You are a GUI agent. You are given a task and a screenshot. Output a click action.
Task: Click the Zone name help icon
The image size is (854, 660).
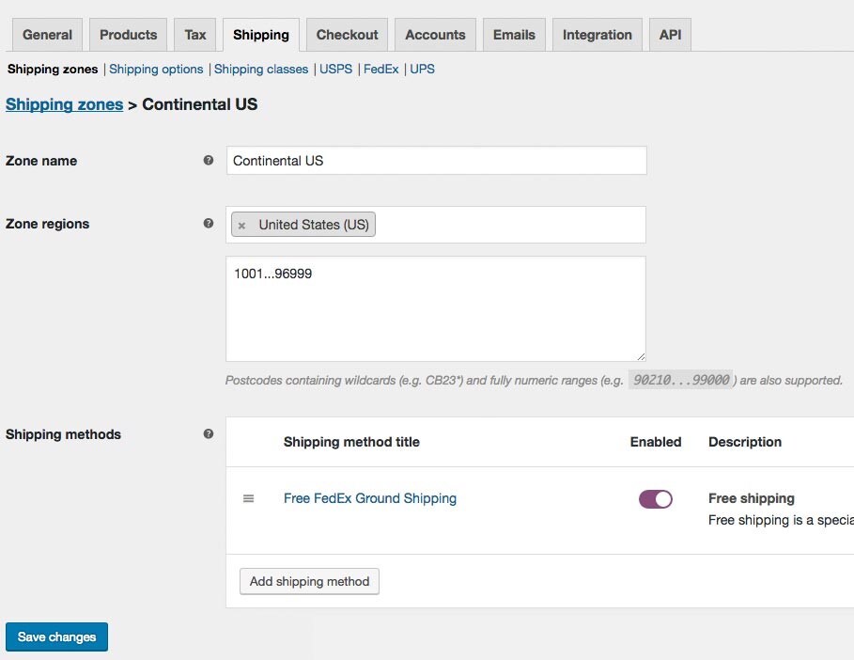[x=209, y=161]
